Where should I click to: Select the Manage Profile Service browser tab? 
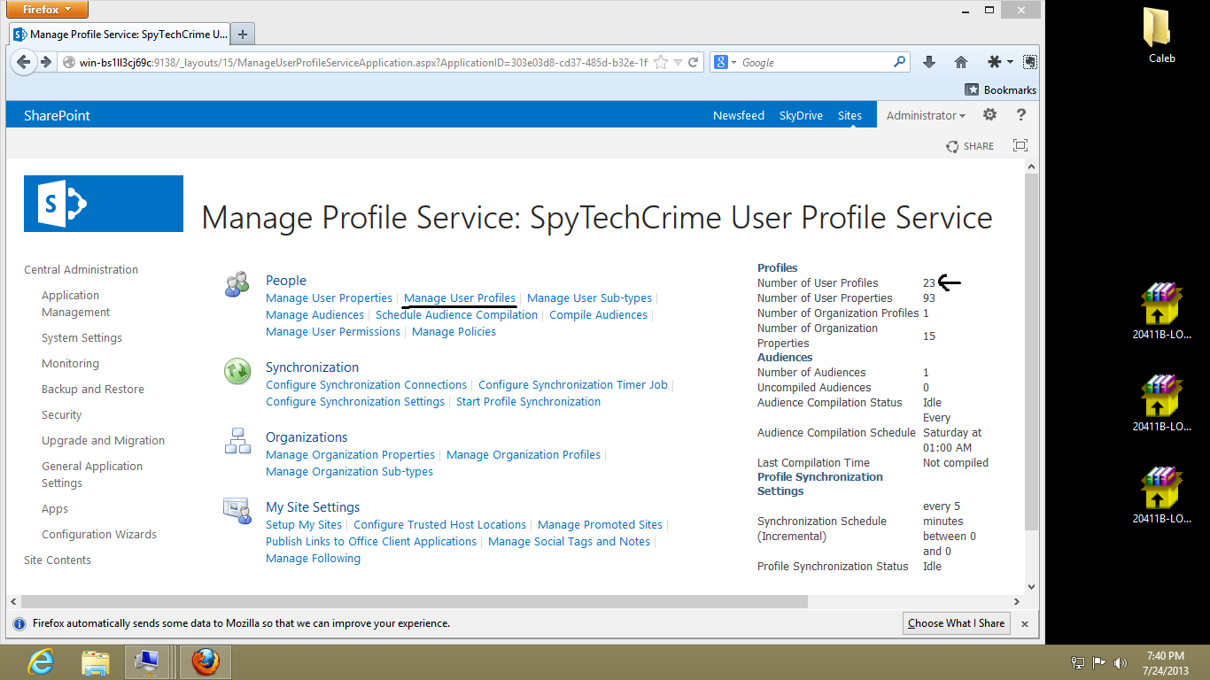120,35
